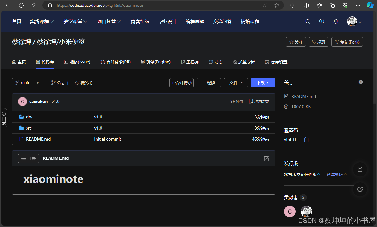Switch to 里程碑 tab
377x227 pixels.
point(190,62)
